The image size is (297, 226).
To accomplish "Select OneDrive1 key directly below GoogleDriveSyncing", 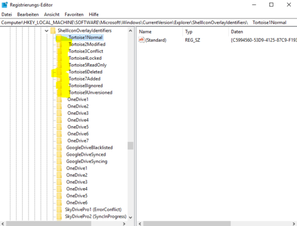I will 76,168.
